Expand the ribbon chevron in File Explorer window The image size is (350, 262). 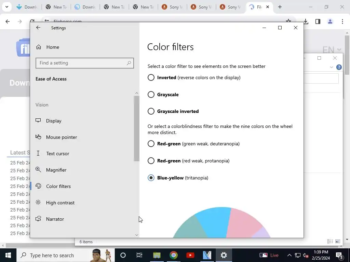coord(332,67)
